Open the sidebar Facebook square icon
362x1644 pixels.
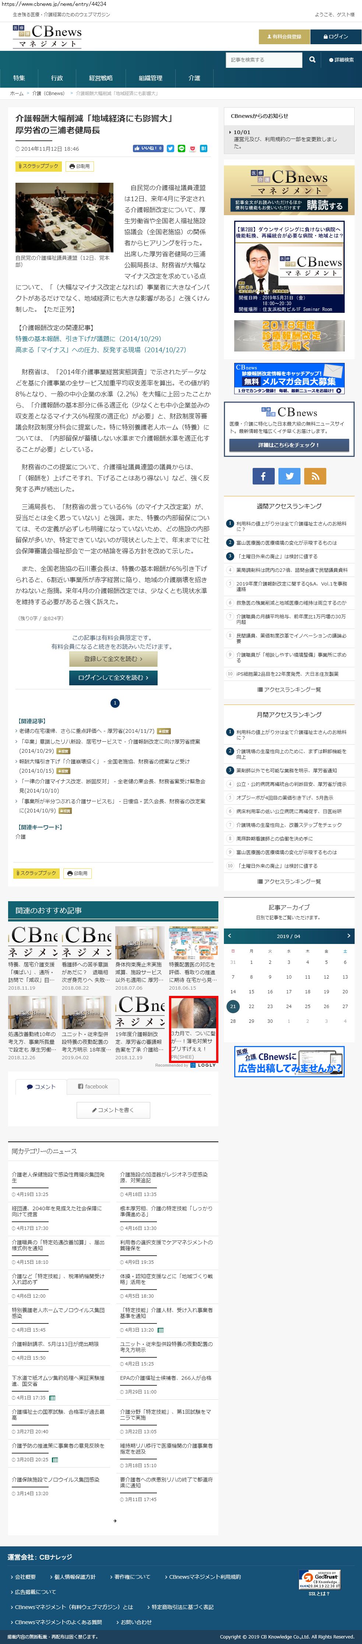[x=263, y=475]
